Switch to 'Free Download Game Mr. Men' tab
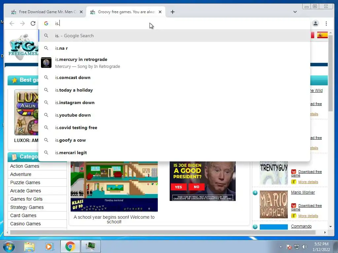This screenshot has width=338, height=253. click(46, 12)
